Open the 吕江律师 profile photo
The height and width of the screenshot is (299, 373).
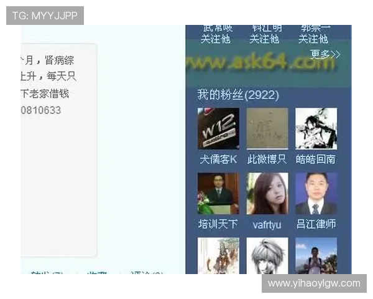pyautogui.click(x=316, y=193)
